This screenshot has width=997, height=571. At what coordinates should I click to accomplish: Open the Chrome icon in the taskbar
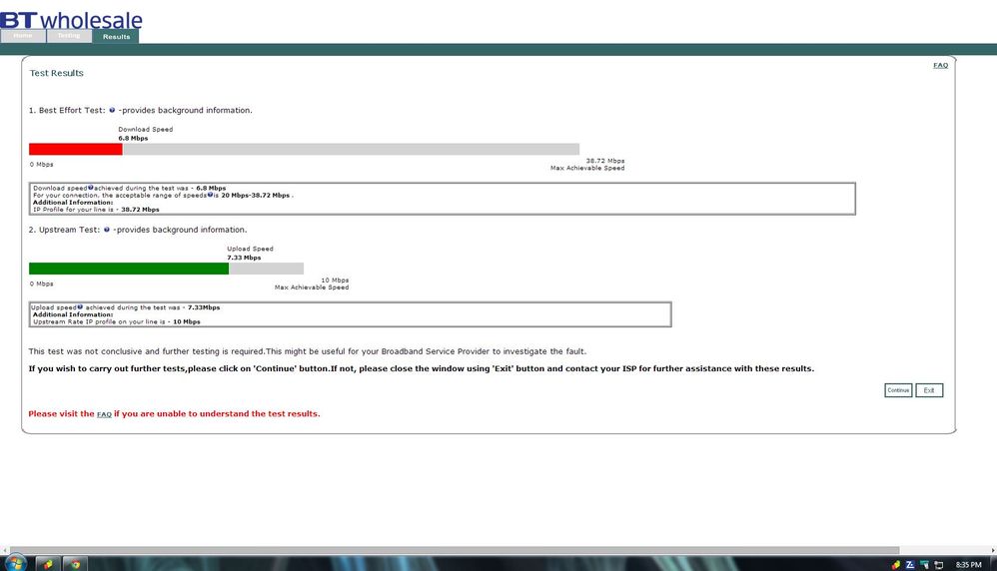[x=75, y=563]
